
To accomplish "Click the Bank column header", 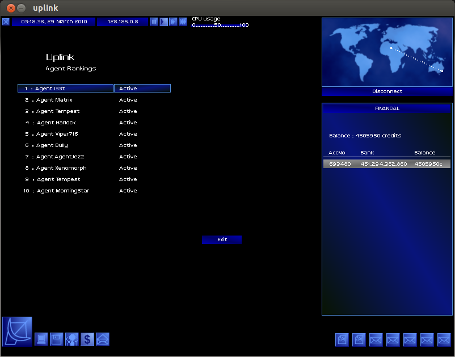I will click(x=367, y=153).
